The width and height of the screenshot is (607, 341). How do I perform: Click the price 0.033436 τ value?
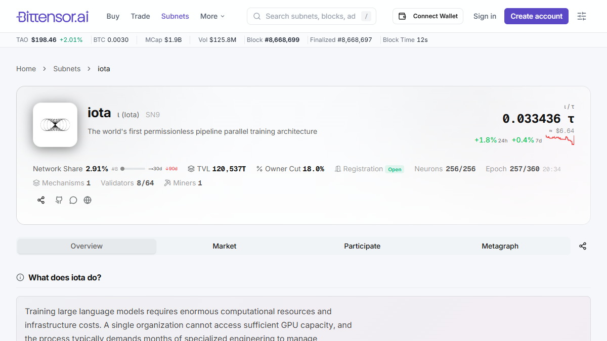click(x=538, y=119)
